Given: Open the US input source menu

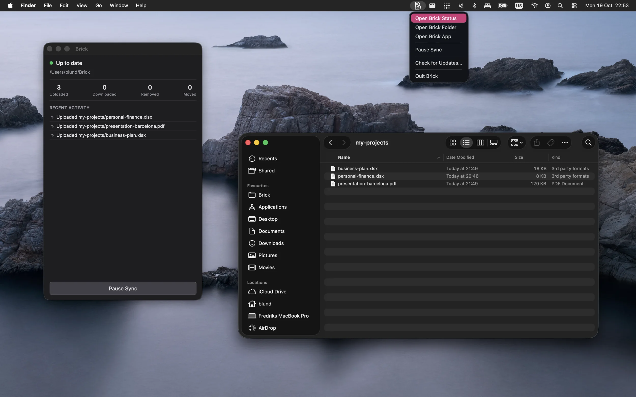Looking at the screenshot, I should (x=519, y=6).
